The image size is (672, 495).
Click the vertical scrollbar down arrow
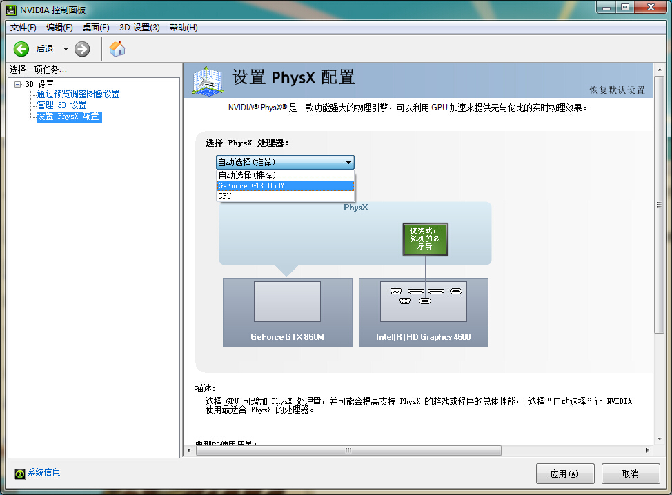click(660, 439)
